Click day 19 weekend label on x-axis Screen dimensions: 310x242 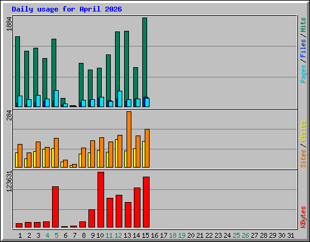(182, 235)
